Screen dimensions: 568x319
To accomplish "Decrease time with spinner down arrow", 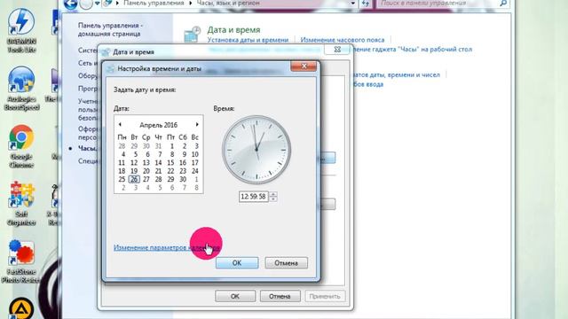I will point(273,198).
